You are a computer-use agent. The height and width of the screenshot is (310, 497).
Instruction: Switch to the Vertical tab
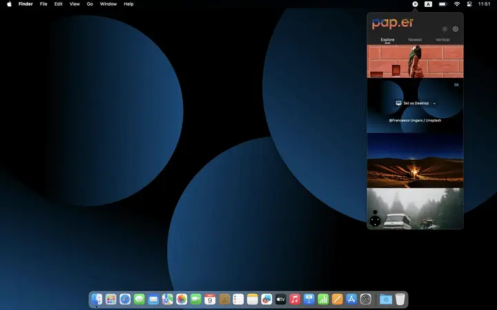pos(442,40)
